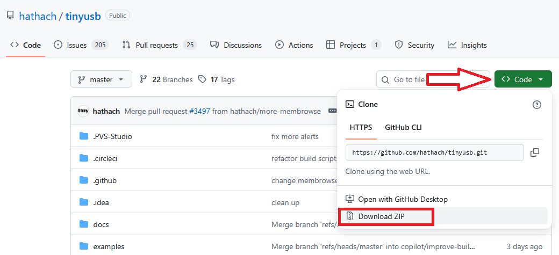Copy the HTTPS clone URL to clipboard
Viewport: 559px width, 255px height.
tap(534, 152)
